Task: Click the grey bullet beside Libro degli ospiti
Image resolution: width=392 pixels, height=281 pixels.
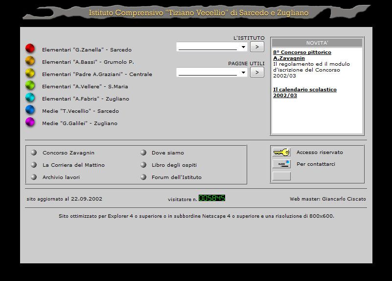Action: [x=143, y=165]
